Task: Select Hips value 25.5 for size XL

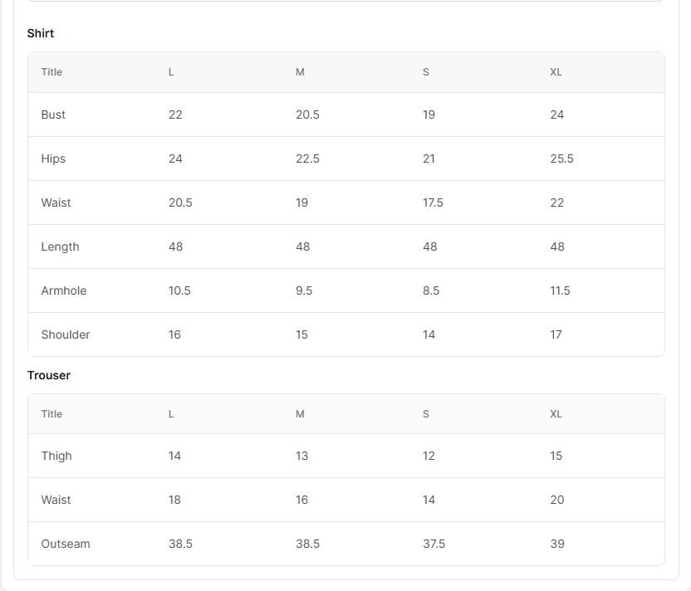Action: click(561, 159)
